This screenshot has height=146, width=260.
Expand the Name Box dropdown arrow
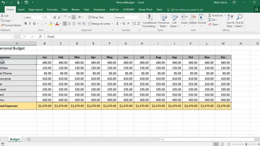[x=12, y=36]
